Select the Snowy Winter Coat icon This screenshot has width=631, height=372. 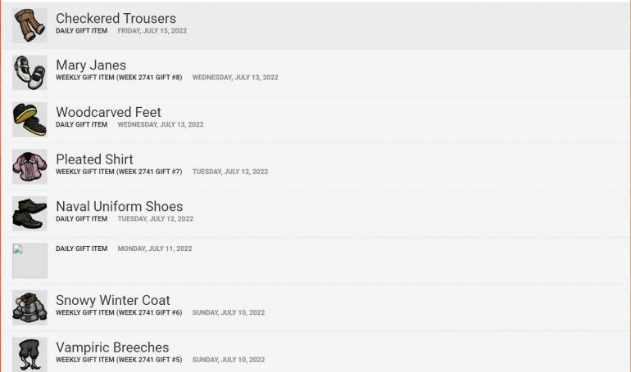coord(30,307)
